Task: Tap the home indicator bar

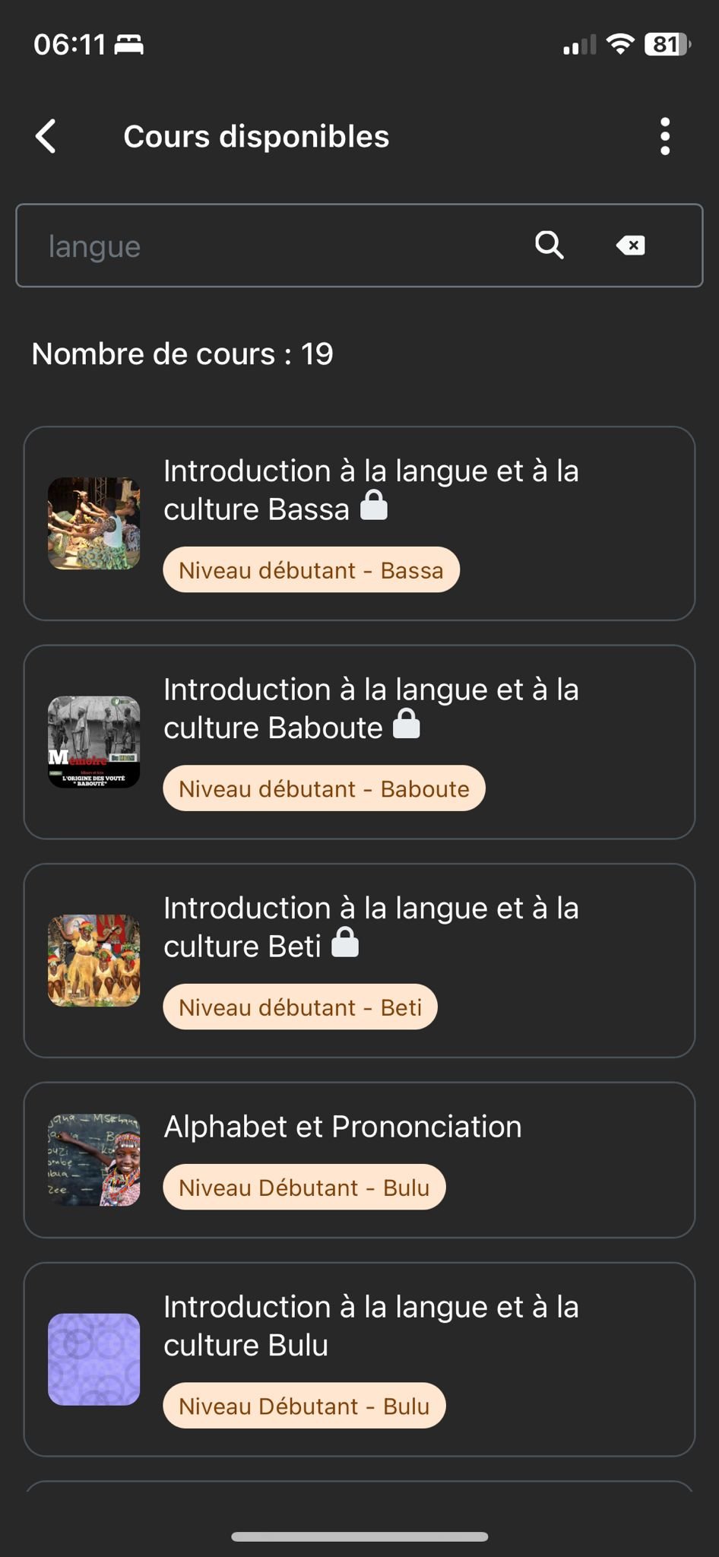Action: 359,1536
